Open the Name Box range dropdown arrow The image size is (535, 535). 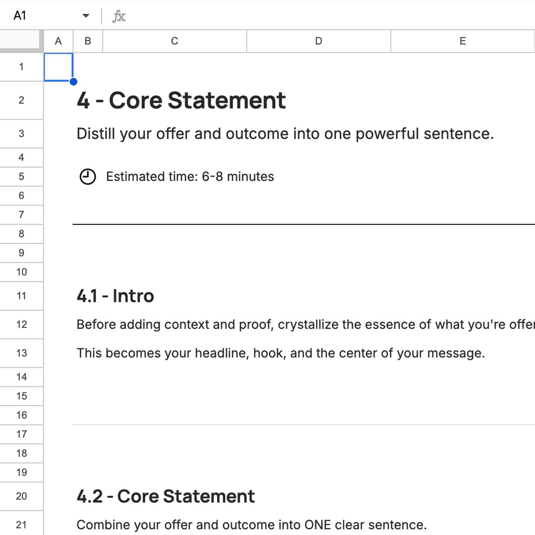point(86,15)
